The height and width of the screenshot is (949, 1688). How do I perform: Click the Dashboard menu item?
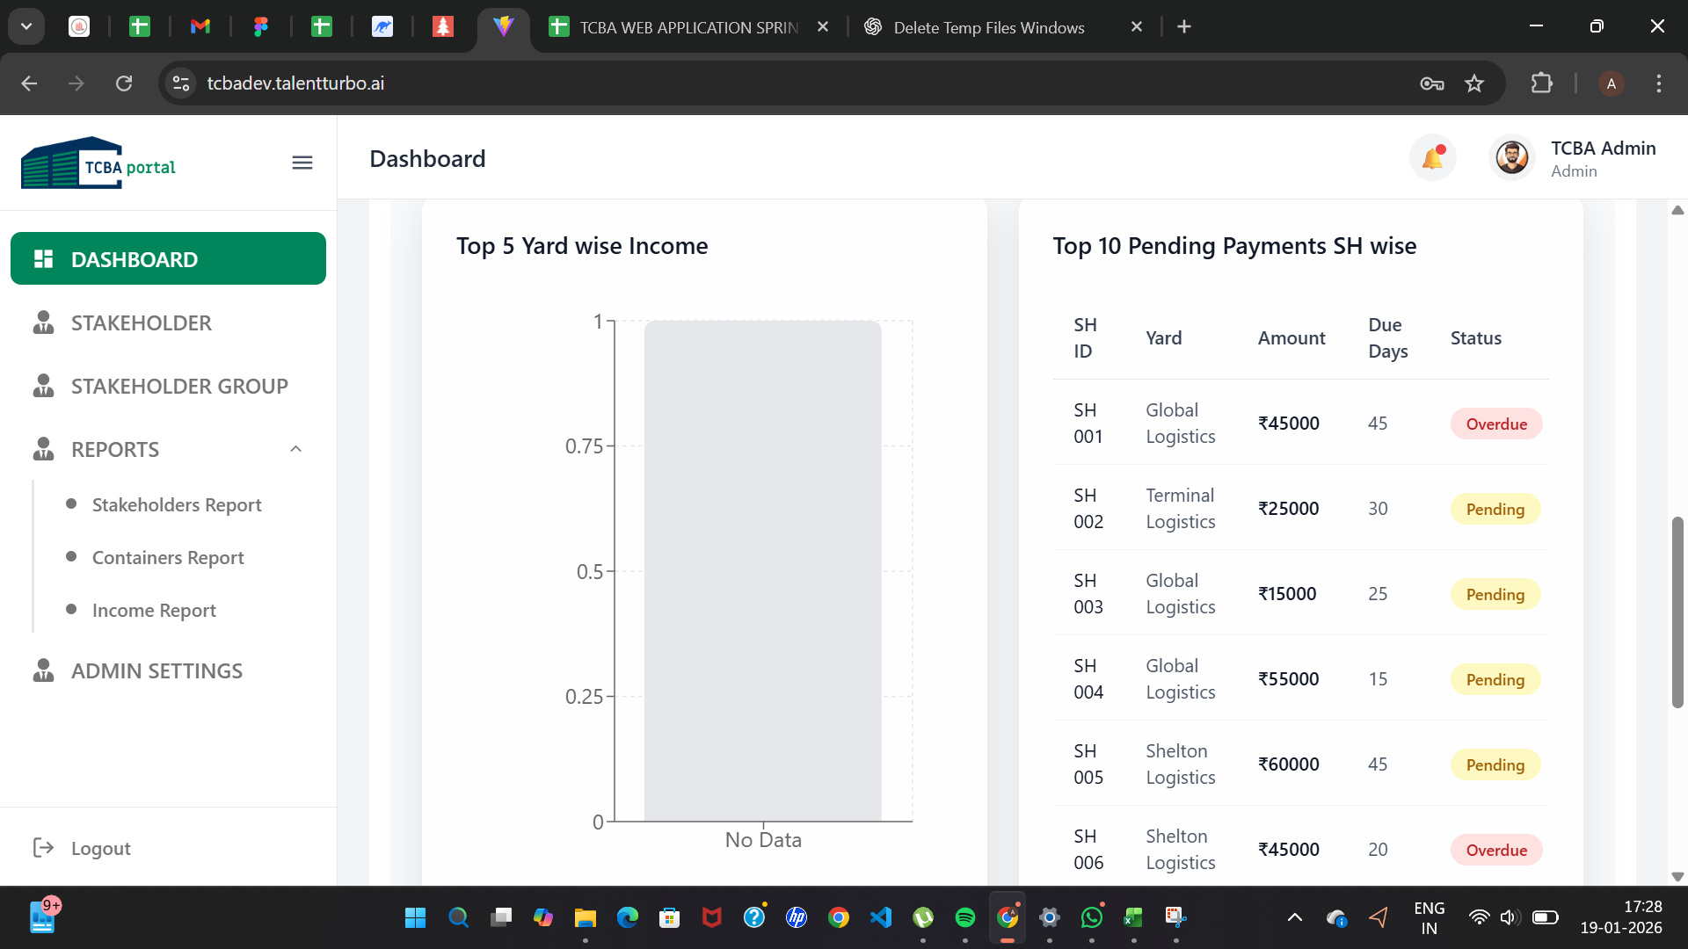click(x=168, y=258)
